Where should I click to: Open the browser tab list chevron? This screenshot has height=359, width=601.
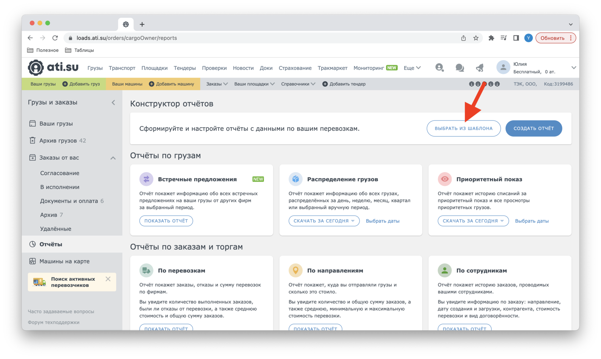click(x=571, y=24)
